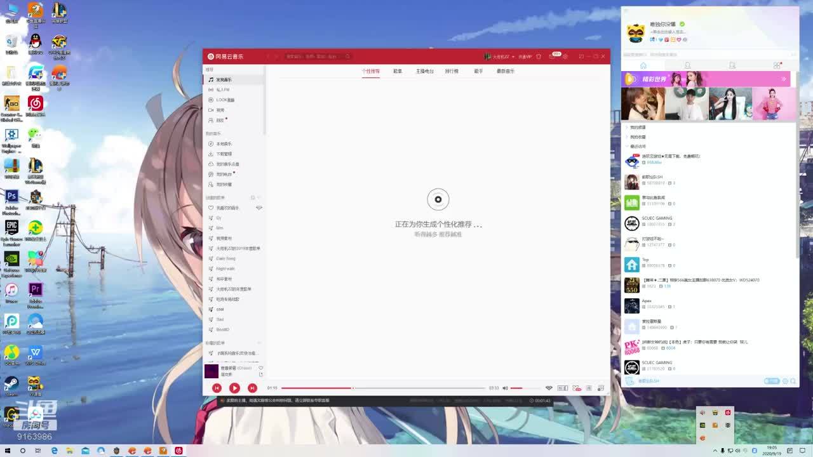This screenshot has width=813, height=457.
Task: Go back to the previous track
Action: pos(217,388)
